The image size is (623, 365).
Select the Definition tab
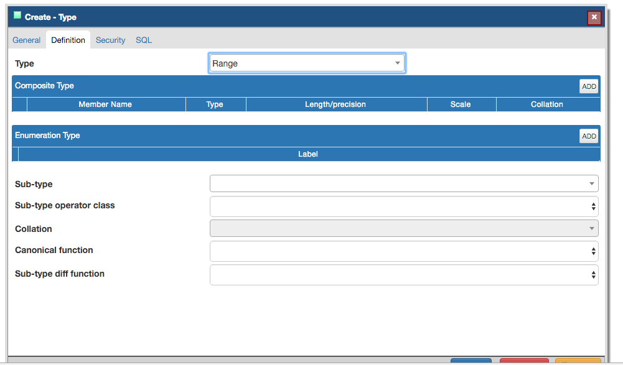point(68,40)
